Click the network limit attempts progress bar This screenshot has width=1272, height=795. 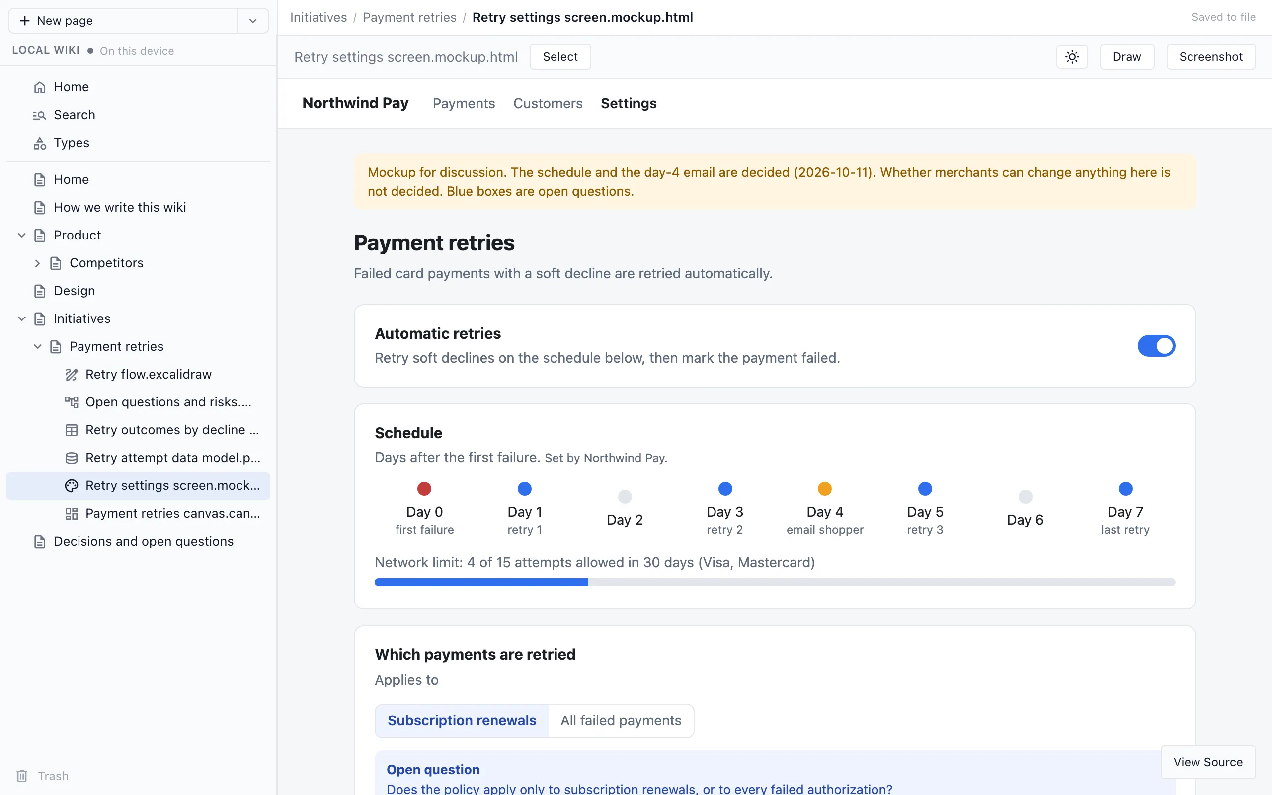(x=775, y=582)
